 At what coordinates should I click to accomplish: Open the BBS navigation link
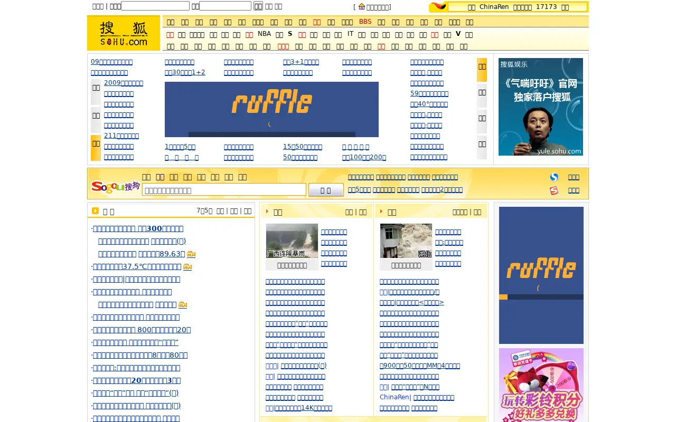tap(365, 22)
